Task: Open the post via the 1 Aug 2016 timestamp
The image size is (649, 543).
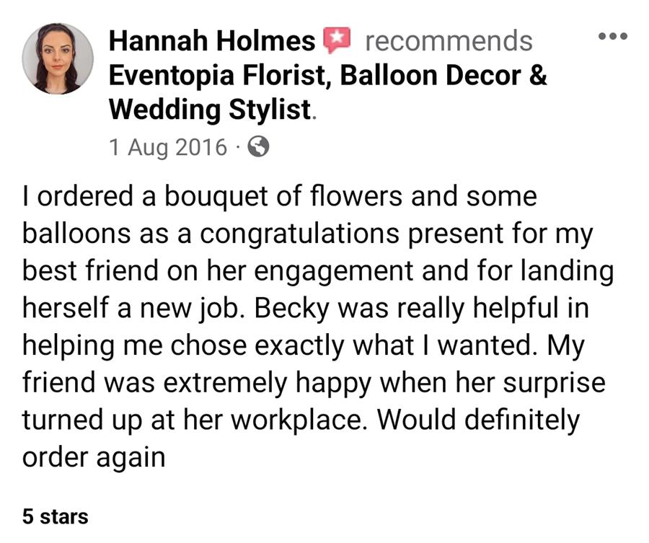Action: tap(168, 147)
